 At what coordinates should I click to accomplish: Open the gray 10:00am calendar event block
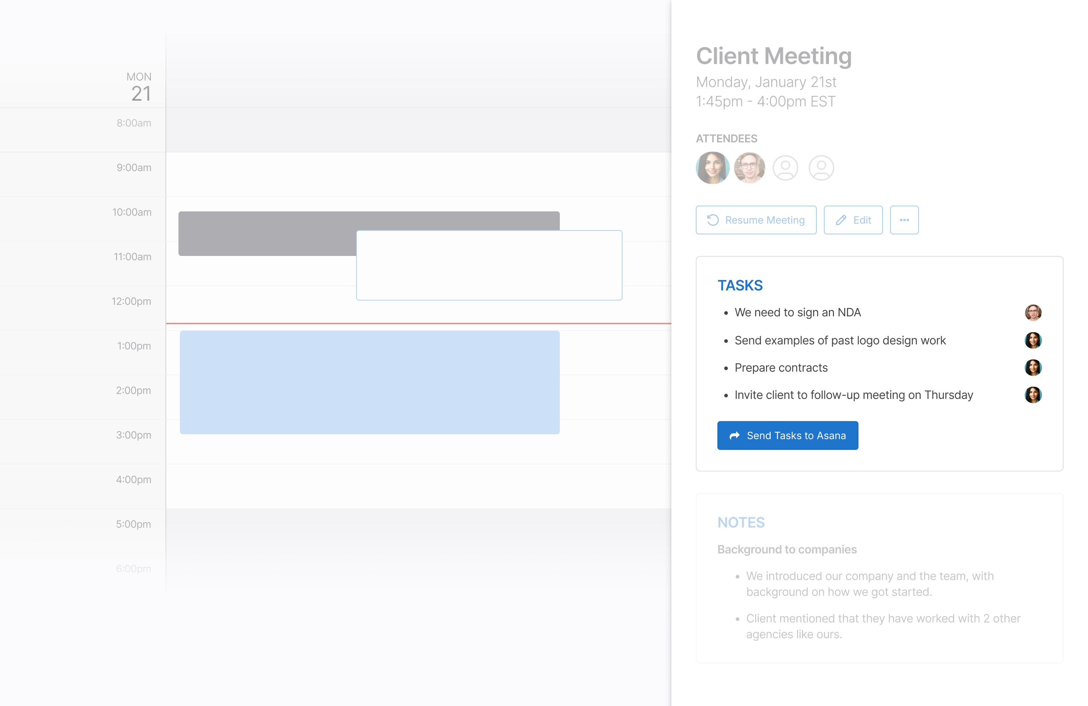267,233
